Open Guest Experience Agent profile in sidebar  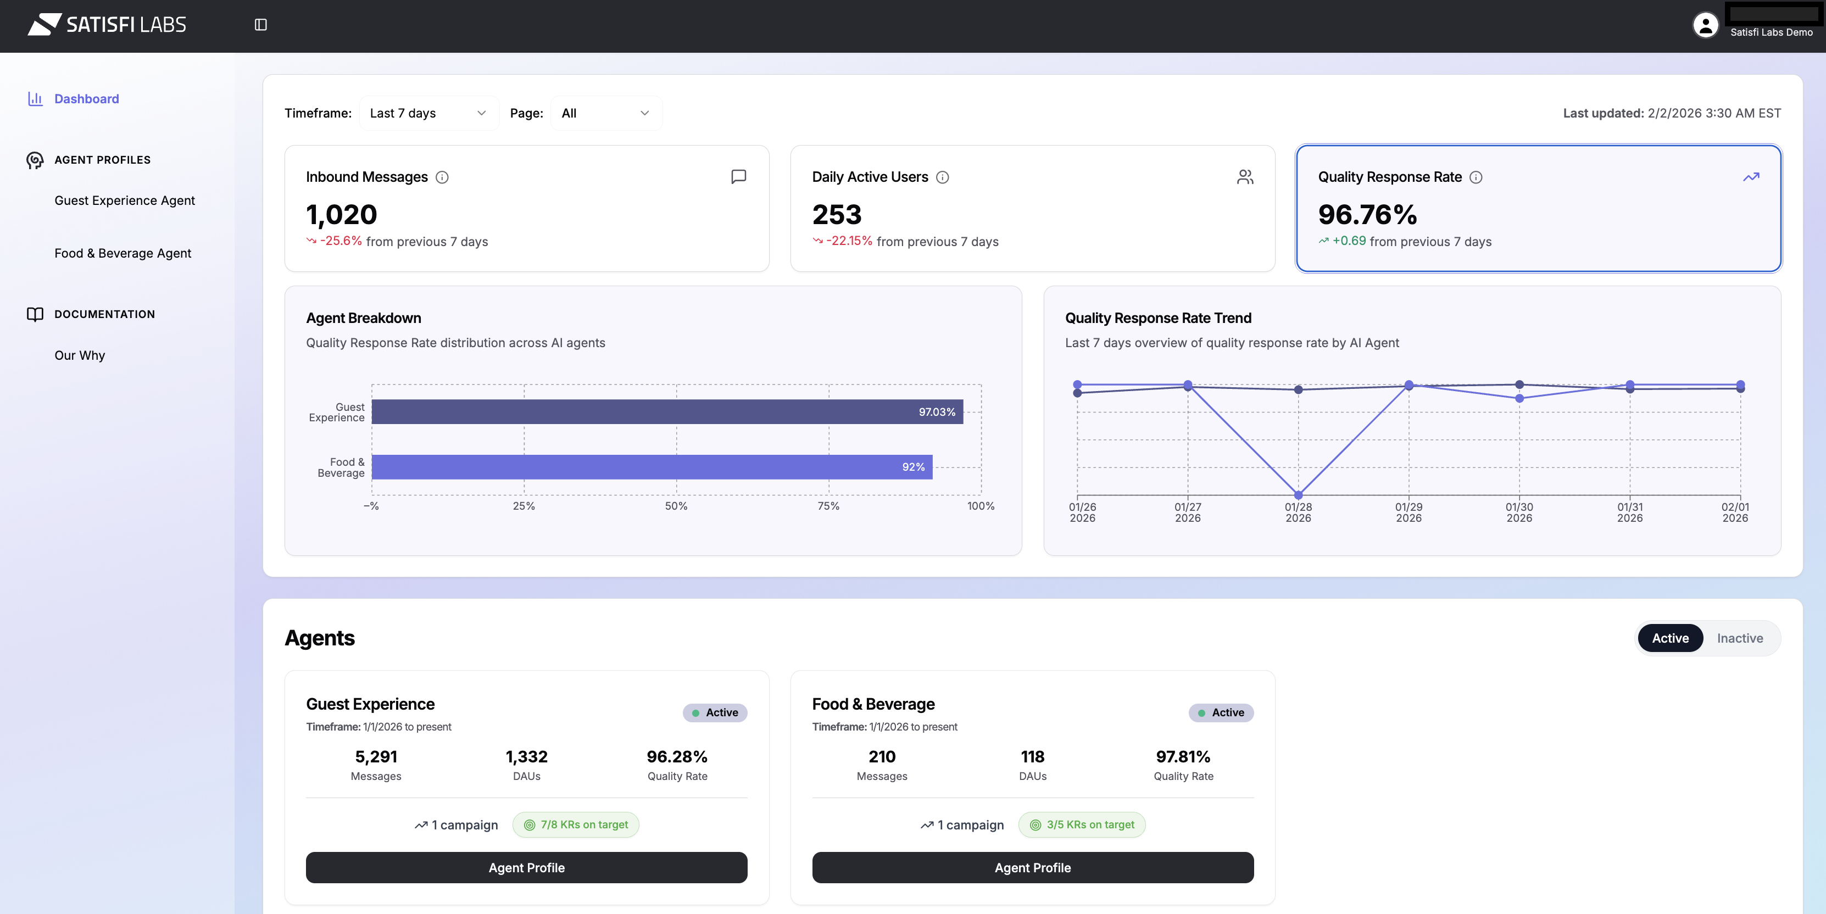point(125,200)
